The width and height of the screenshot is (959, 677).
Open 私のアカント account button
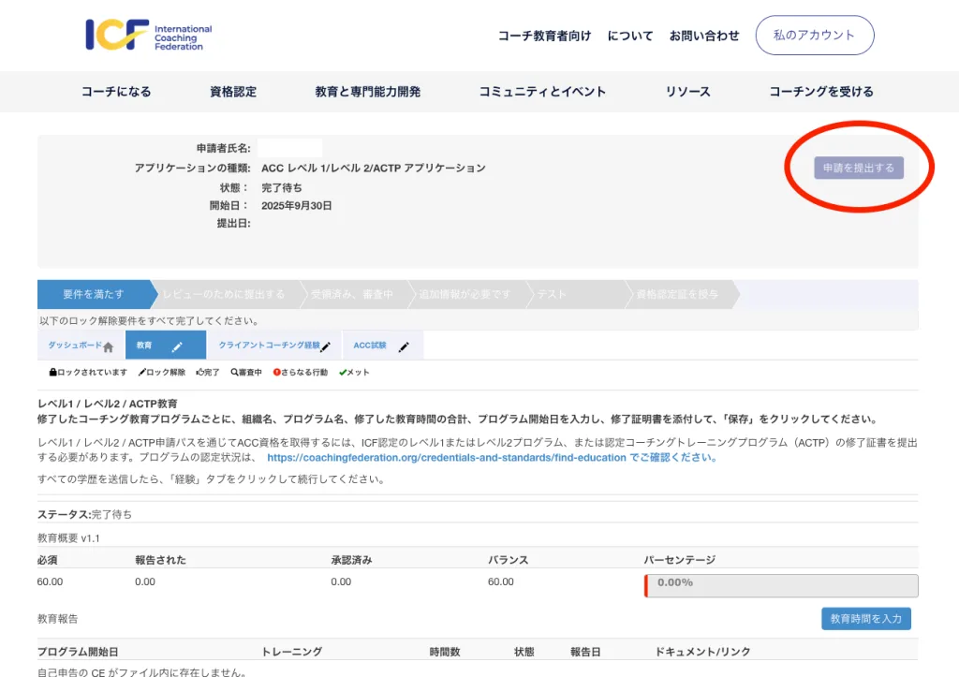(x=814, y=36)
